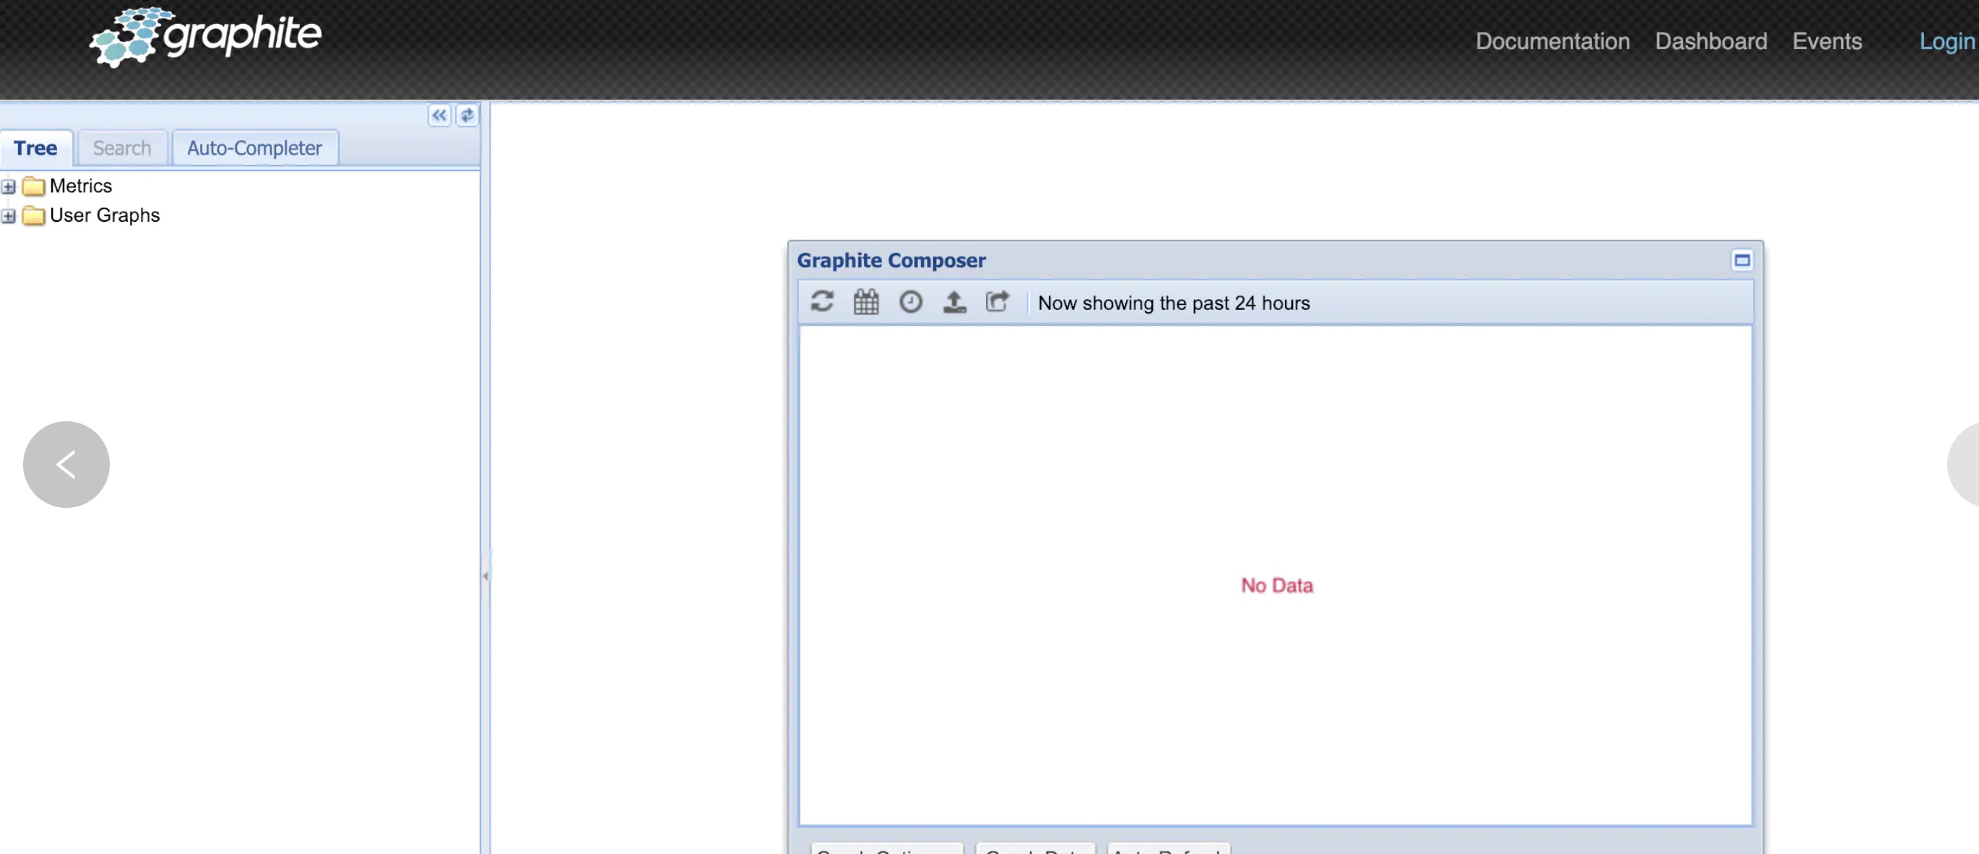The width and height of the screenshot is (1979, 854).
Task: Click the clock/time range icon
Action: click(910, 302)
